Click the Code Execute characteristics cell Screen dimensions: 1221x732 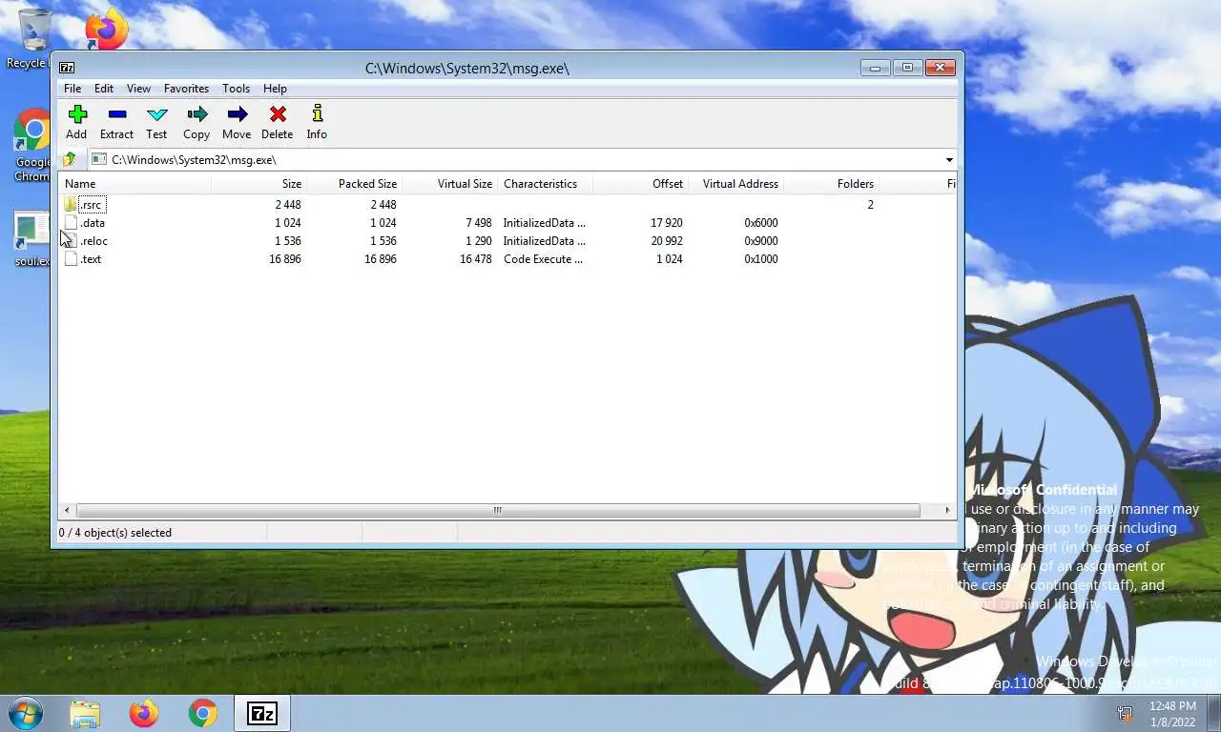[x=543, y=259]
